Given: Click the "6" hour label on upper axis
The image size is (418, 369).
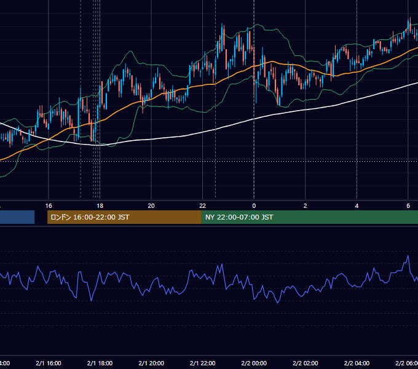Looking at the screenshot, I should pos(408,206).
